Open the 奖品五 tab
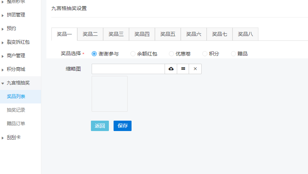This screenshot has height=174, width=308. 168,34
